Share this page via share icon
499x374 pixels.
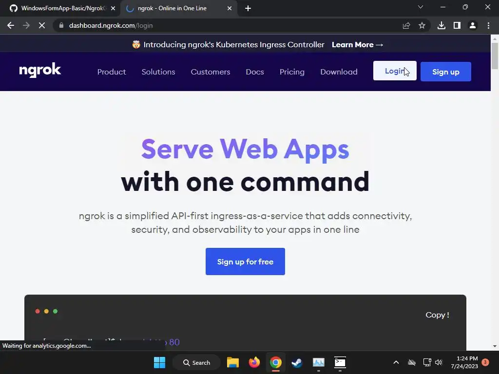pos(406,25)
